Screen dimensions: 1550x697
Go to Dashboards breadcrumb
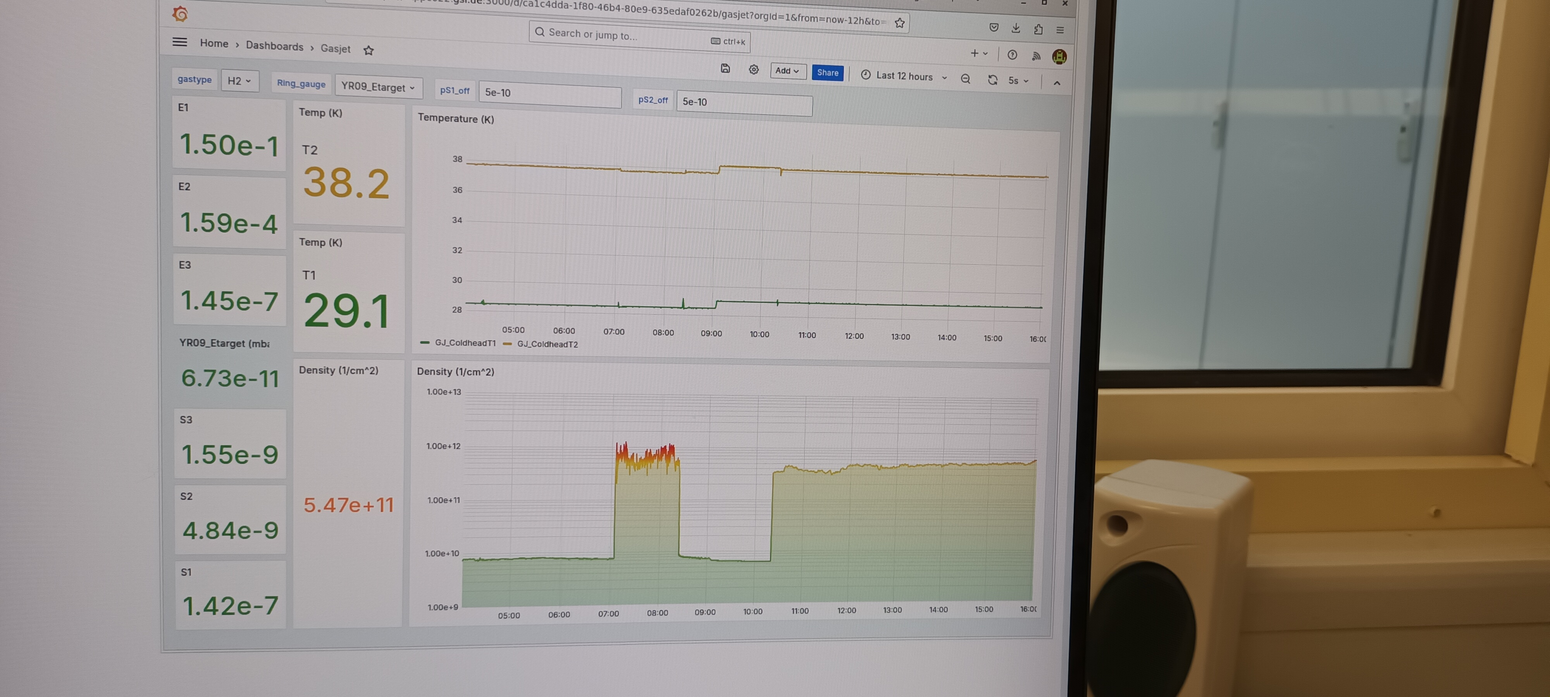[274, 46]
